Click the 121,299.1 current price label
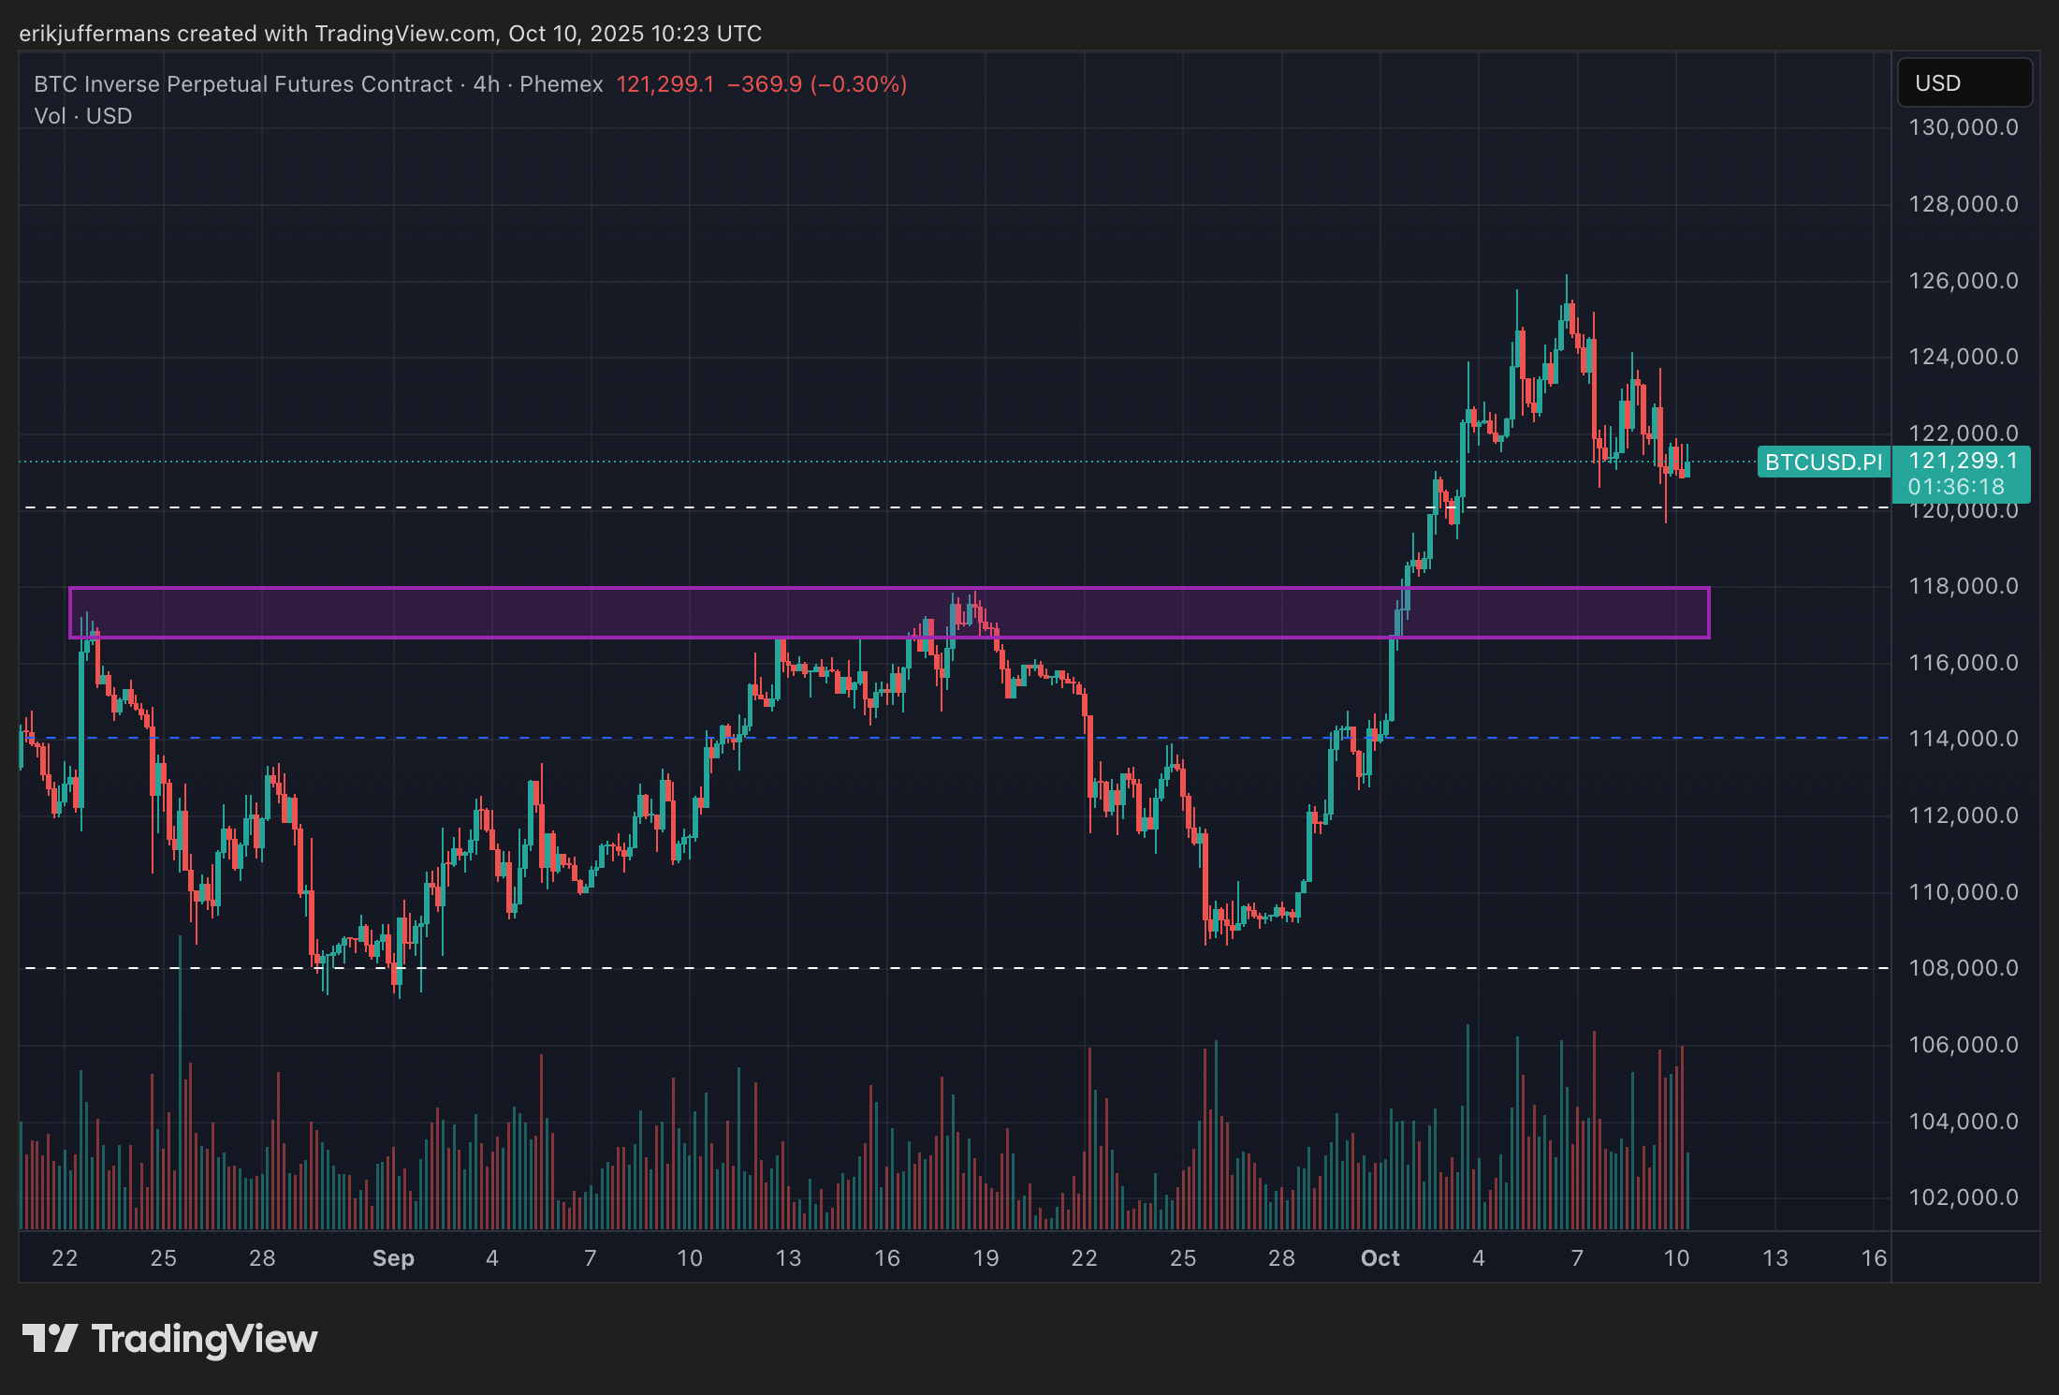 pyautogui.click(x=1963, y=461)
